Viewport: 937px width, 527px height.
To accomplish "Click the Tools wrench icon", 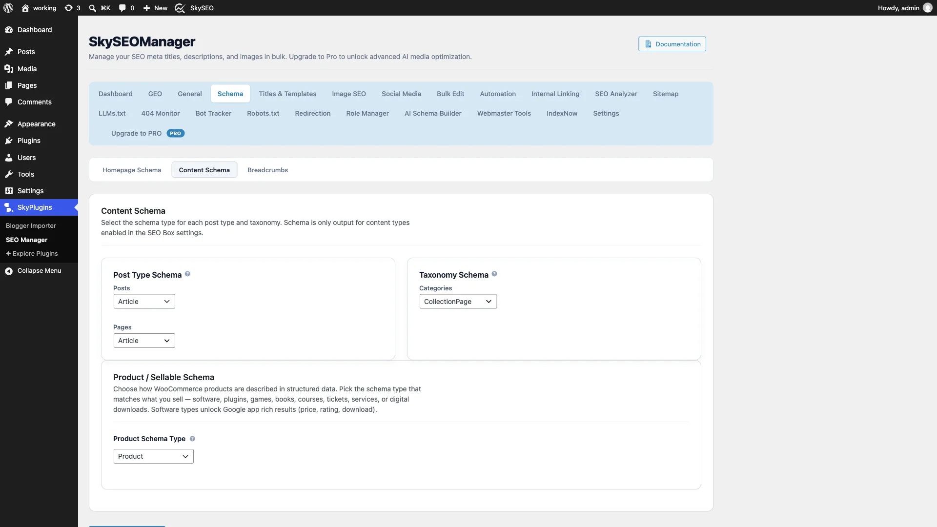I will tap(9, 174).
